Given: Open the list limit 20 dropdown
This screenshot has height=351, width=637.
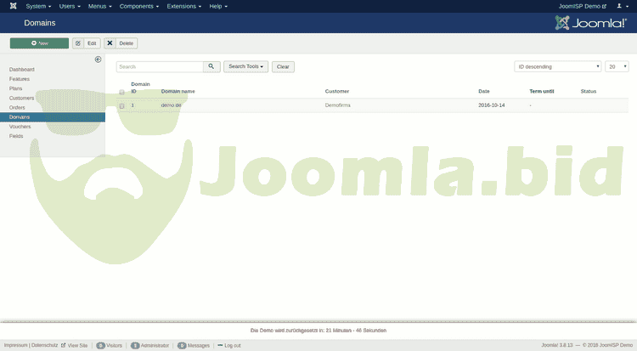Looking at the screenshot, I should point(617,66).
